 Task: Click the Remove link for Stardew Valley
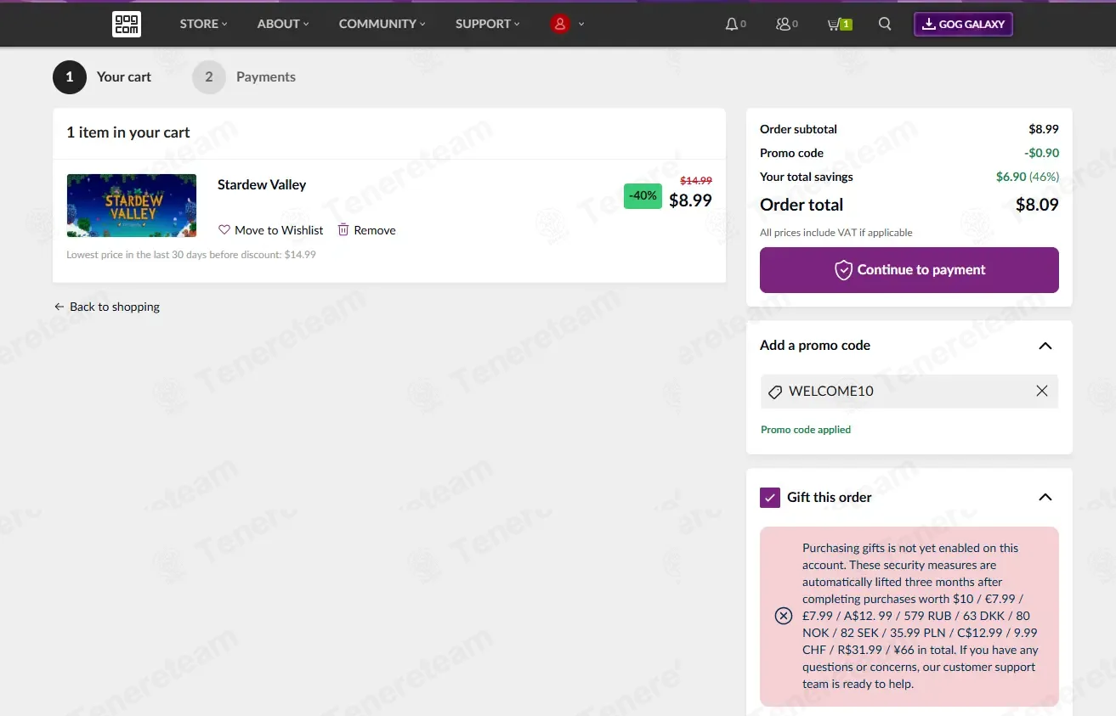pyautogui.click(x=375, y=230)
